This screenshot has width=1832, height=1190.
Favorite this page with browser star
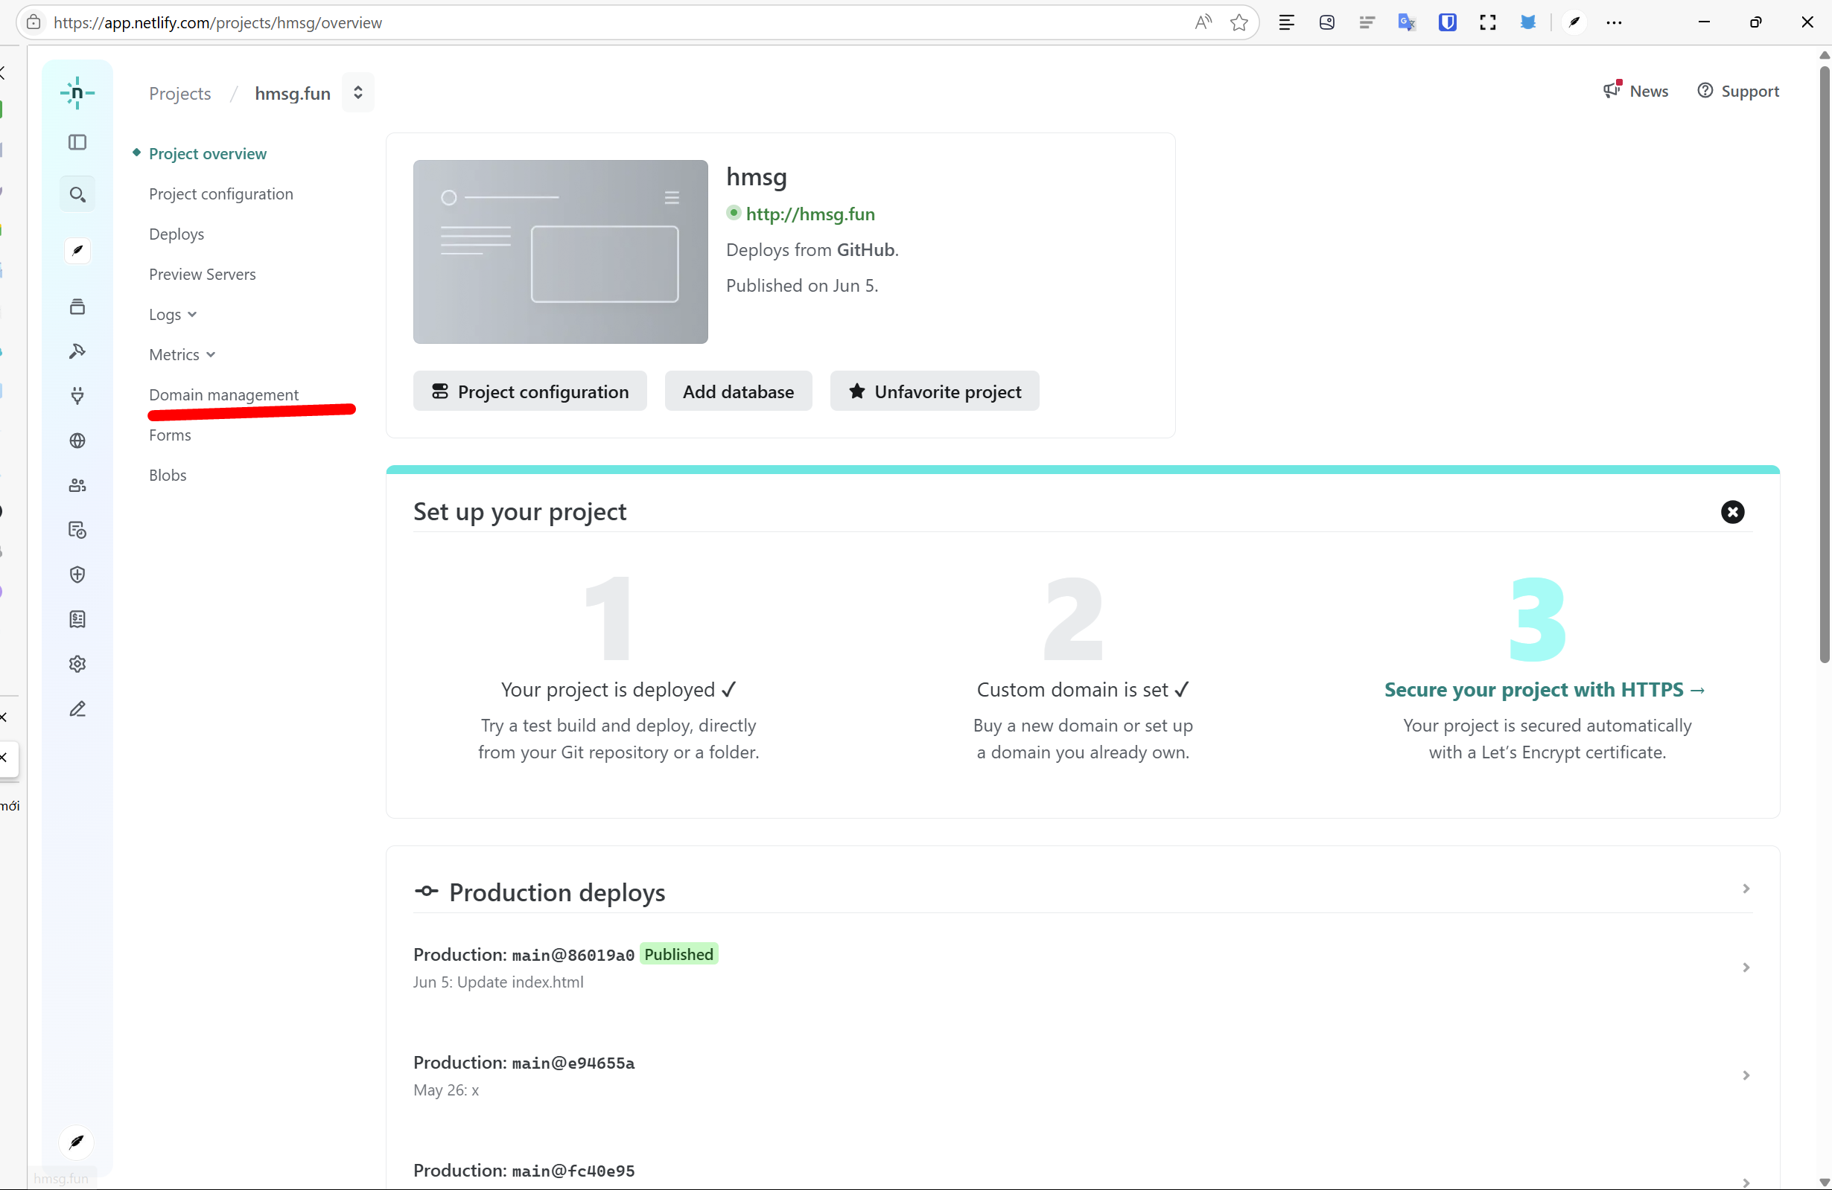click(1238, 22)
